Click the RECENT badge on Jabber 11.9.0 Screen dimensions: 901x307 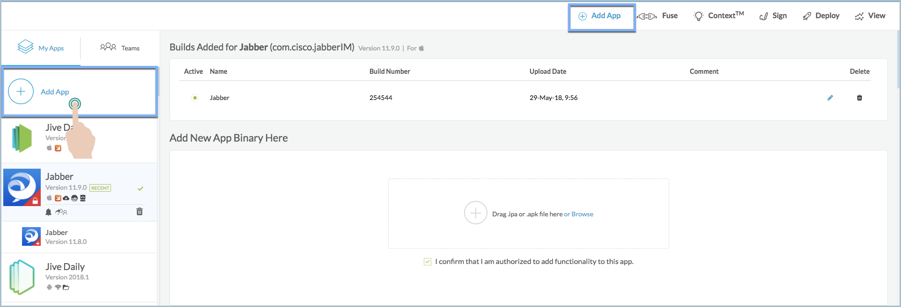pos(100,188)
